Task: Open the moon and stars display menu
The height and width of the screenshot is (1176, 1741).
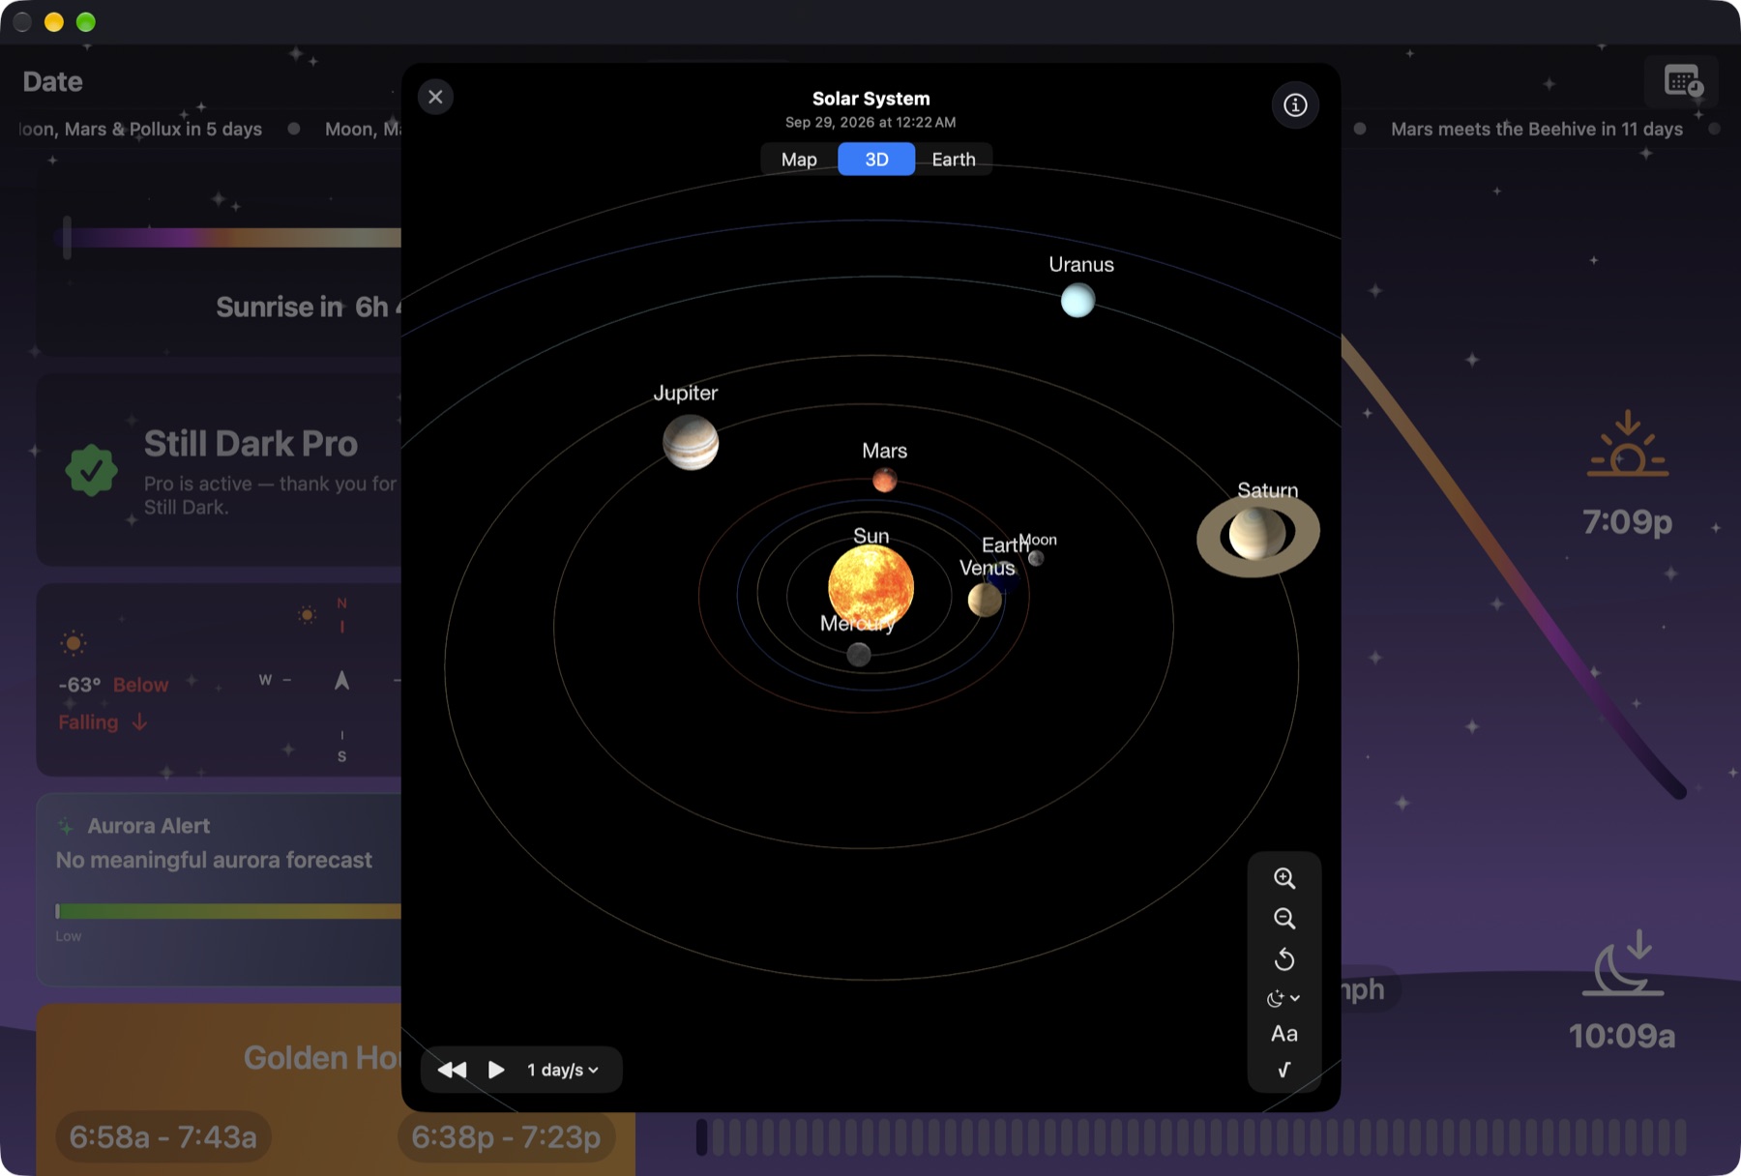Action: 1284,998
